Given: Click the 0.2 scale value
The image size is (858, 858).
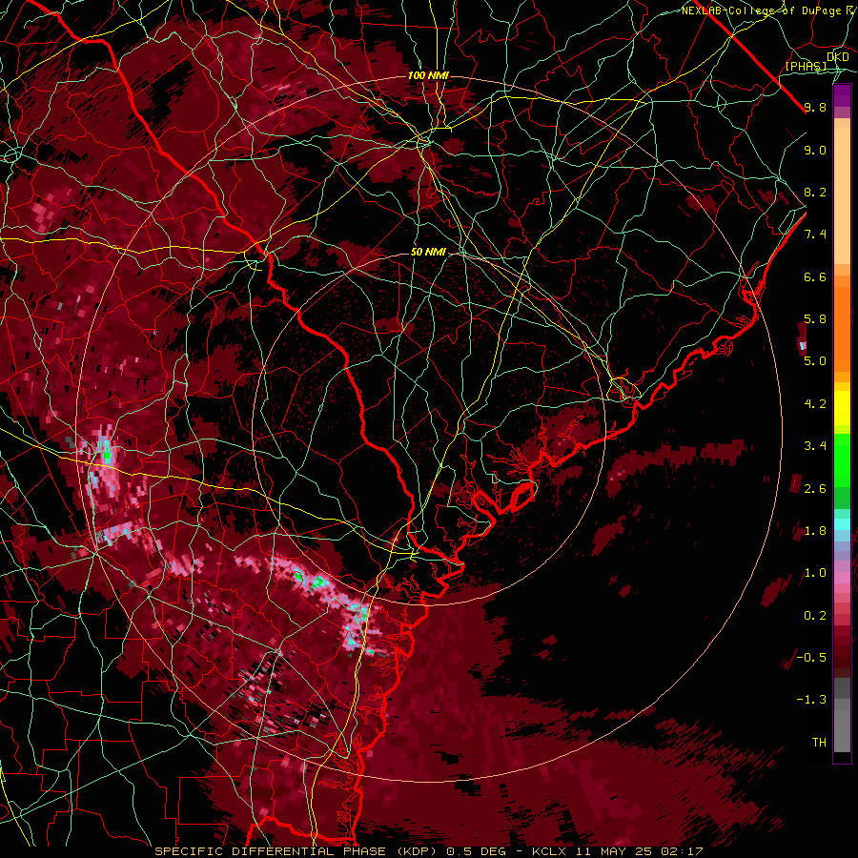Looking at the screenshot, I should click(815, 616).
